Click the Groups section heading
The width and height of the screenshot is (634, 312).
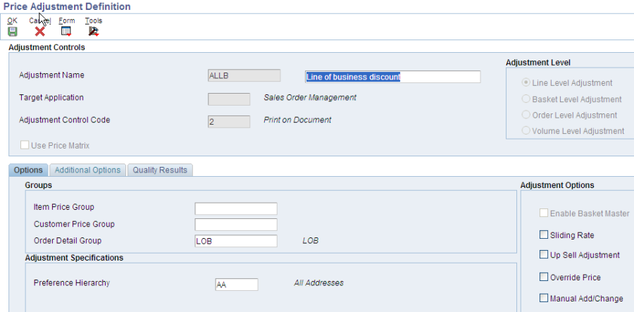point(39,185)
